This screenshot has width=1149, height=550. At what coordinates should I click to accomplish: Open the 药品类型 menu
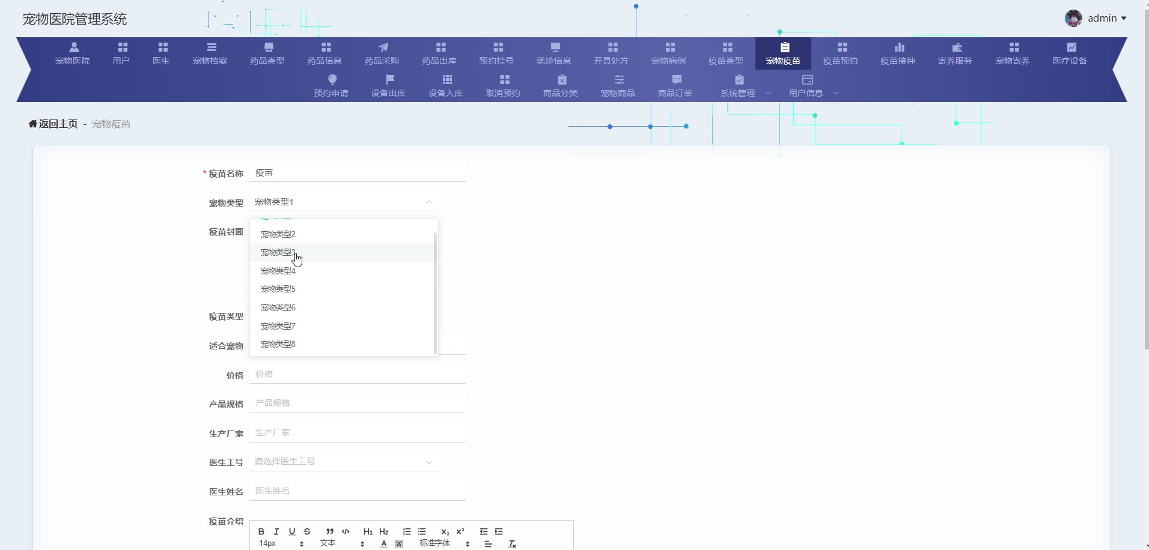coord(267,53)
